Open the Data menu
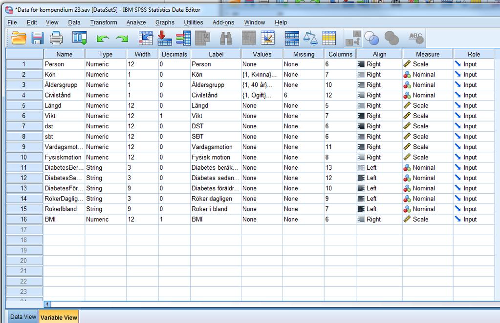Screen dimensions: 500x323 [x=74, y=22]
